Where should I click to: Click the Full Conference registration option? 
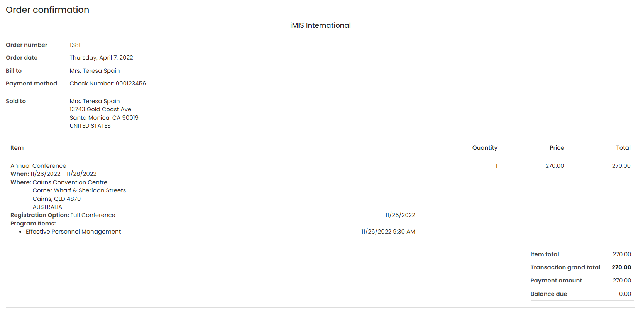click(93, 215)
